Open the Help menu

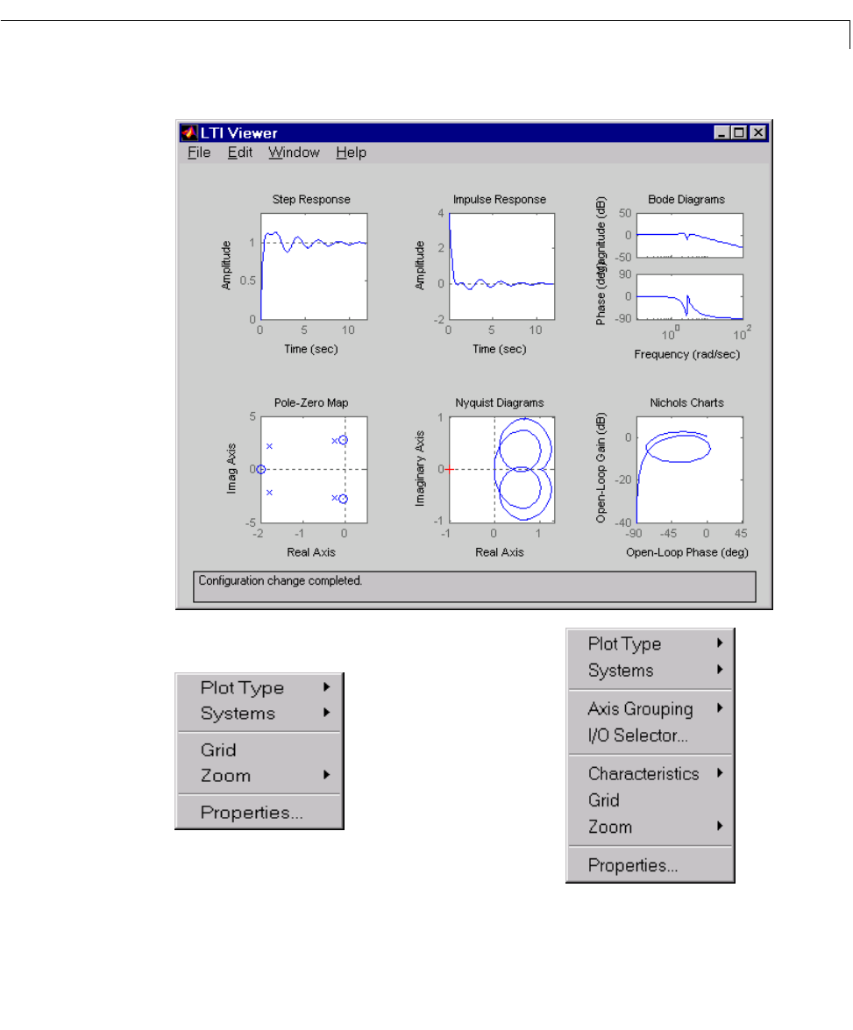point(351,153)
